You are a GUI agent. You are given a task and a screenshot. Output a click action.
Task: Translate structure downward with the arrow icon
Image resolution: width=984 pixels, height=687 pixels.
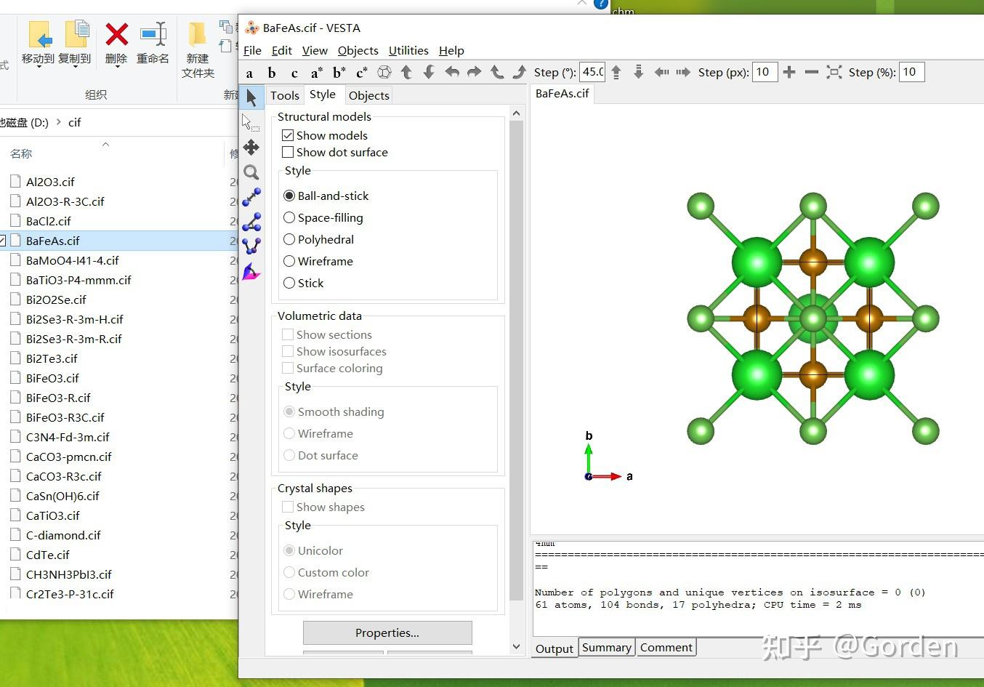[639, 72]
